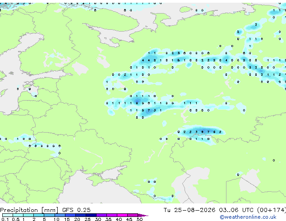This screenshot has width=286, height=221.
Task: Click the 15–20 mm blue legend swatch
Action: tap(70, 215)
